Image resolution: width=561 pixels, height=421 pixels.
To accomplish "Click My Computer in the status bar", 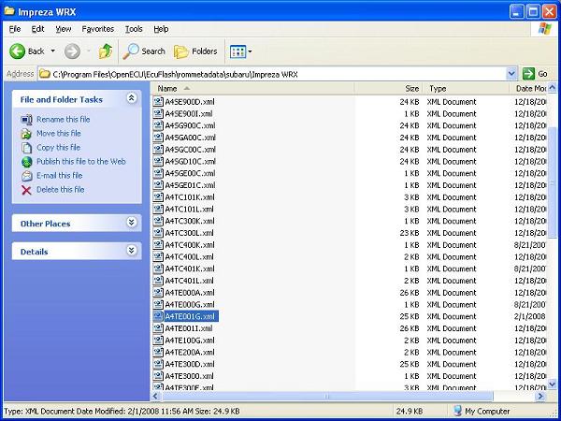I will point(482,411).
